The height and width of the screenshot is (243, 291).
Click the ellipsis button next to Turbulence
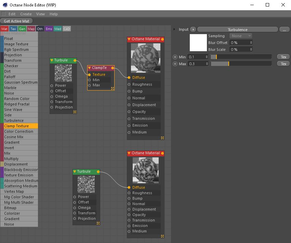tap(284, 29)
